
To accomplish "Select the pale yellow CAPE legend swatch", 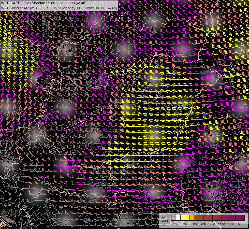I will (183, 218).
